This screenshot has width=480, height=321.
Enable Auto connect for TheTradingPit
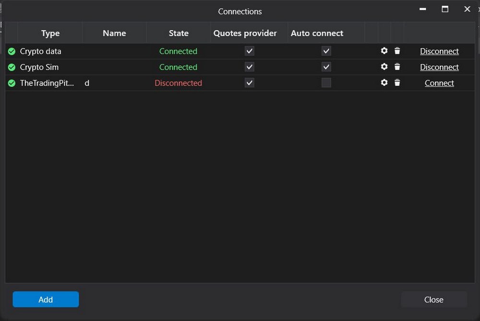326,83
